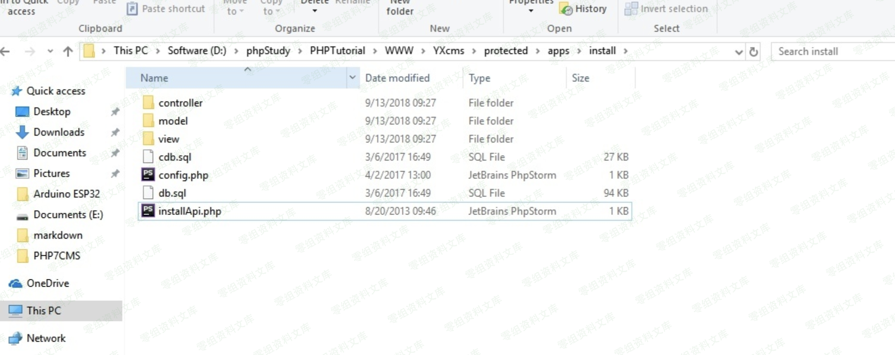The image size is (895, 355).
Task: Open Downloads in Quick access
Action: click(x=59, y=132)
